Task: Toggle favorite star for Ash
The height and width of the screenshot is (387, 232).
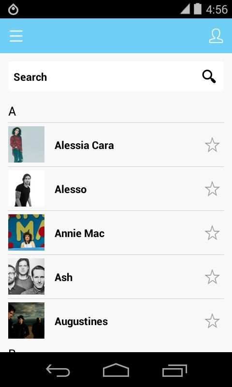Action: coord(212,277)
